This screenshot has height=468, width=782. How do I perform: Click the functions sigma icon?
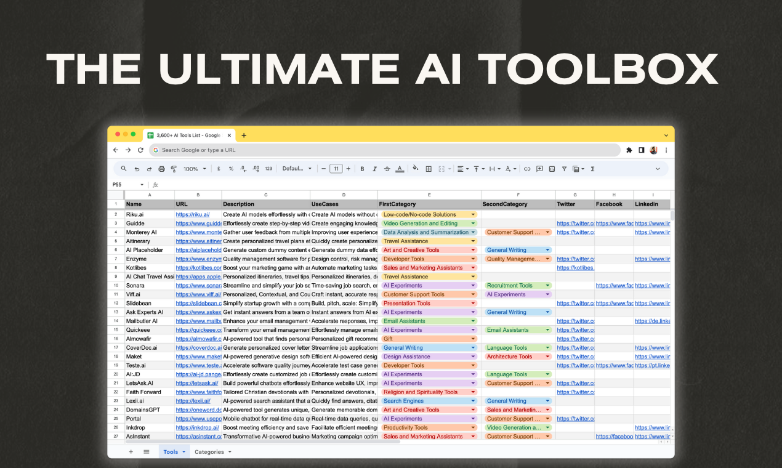pyautogui.click(x=592, y=169)
